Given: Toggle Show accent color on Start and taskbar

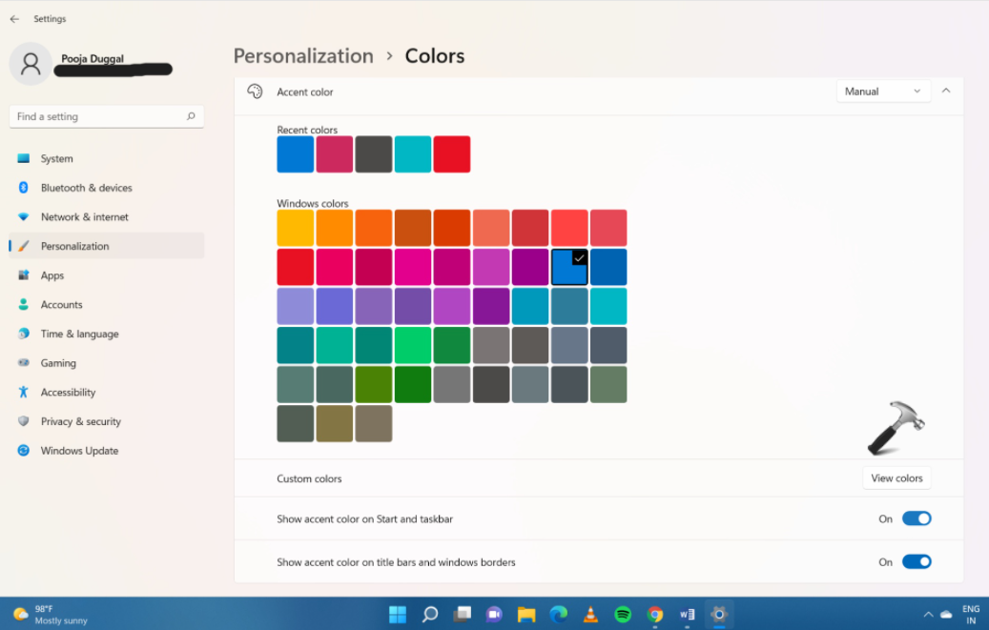Looking at the screenshot, I should click(916, 518).
